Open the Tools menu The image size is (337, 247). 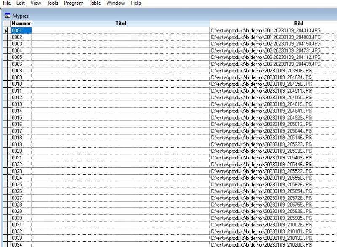[x=53, y=3]
